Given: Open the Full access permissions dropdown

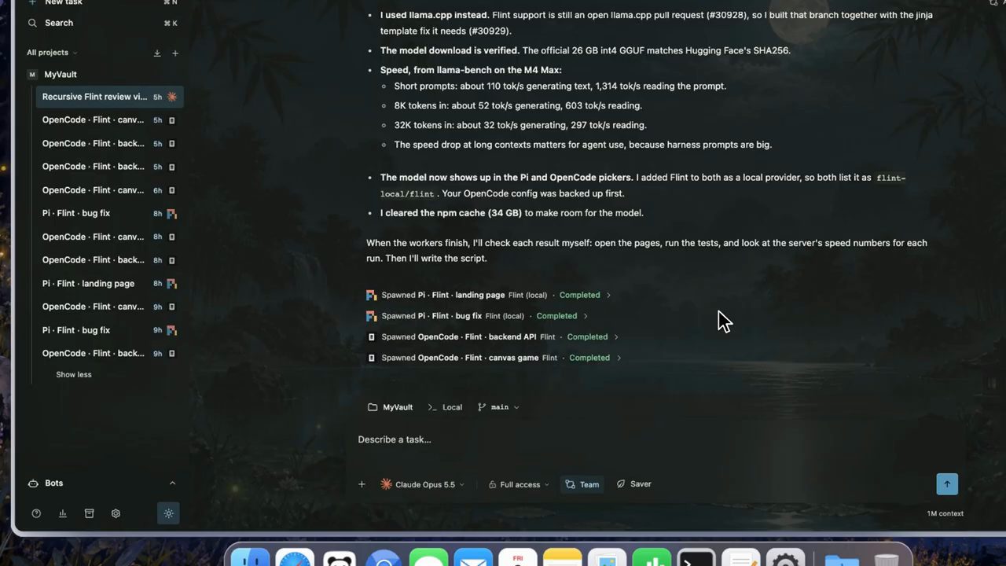Looking at the screenshot, I should tap(519, 484).
